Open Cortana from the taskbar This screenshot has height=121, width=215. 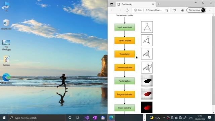pos(70,118)
